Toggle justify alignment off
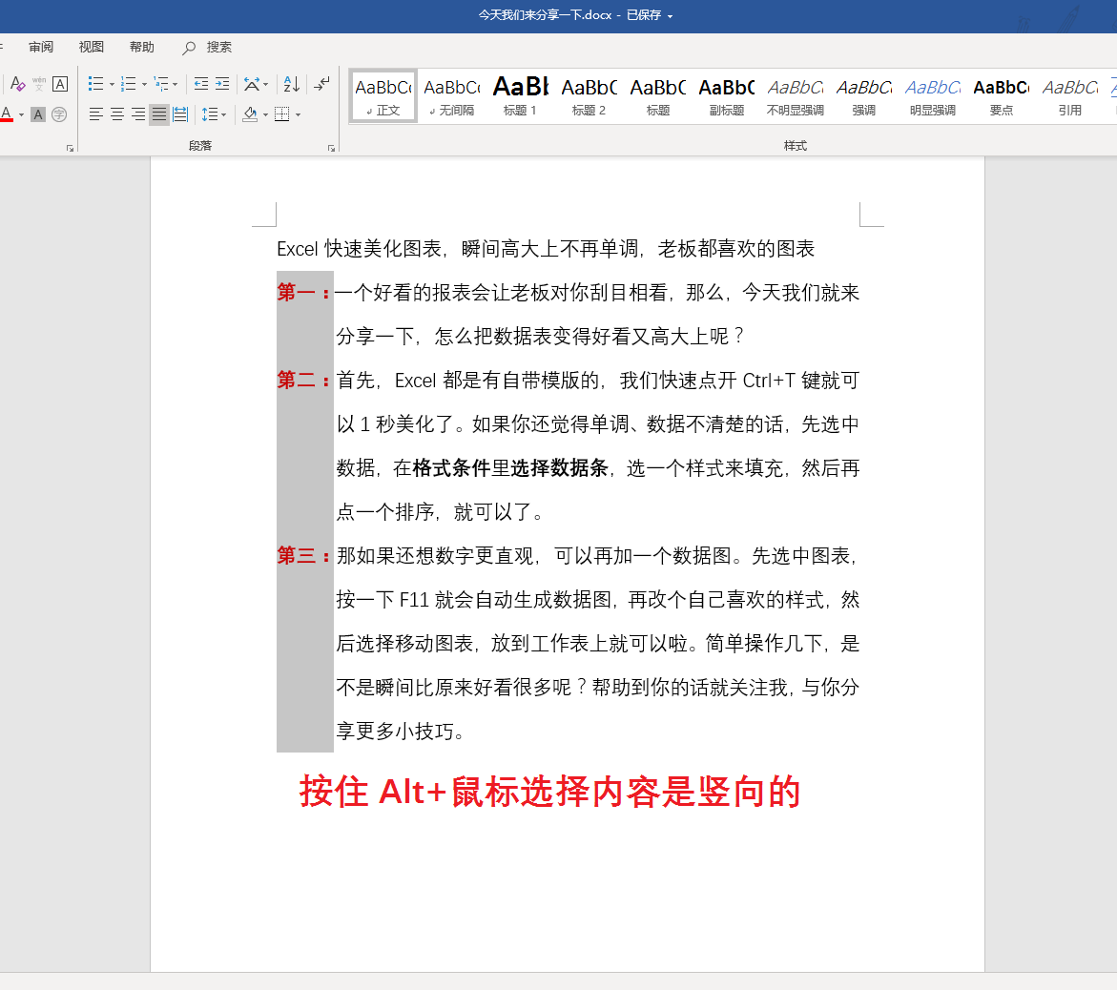Image resolution: width=1117 pixels, height=990 pixels. pos(158,114)
